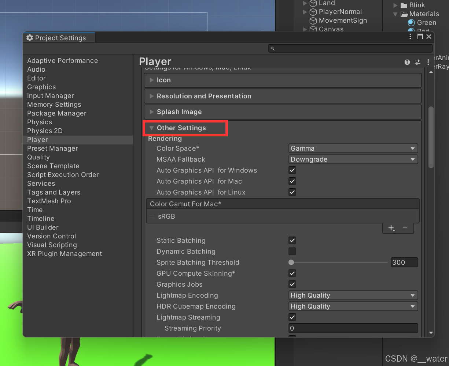Collapse the Materials folder arrow
449x366 pixels.
point(395,14)
